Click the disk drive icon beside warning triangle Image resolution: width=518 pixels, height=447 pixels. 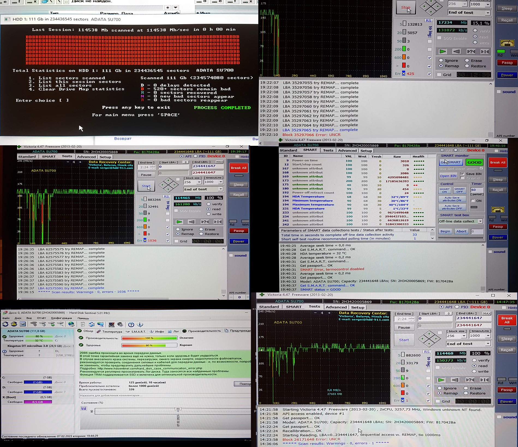tap(23, 324)
